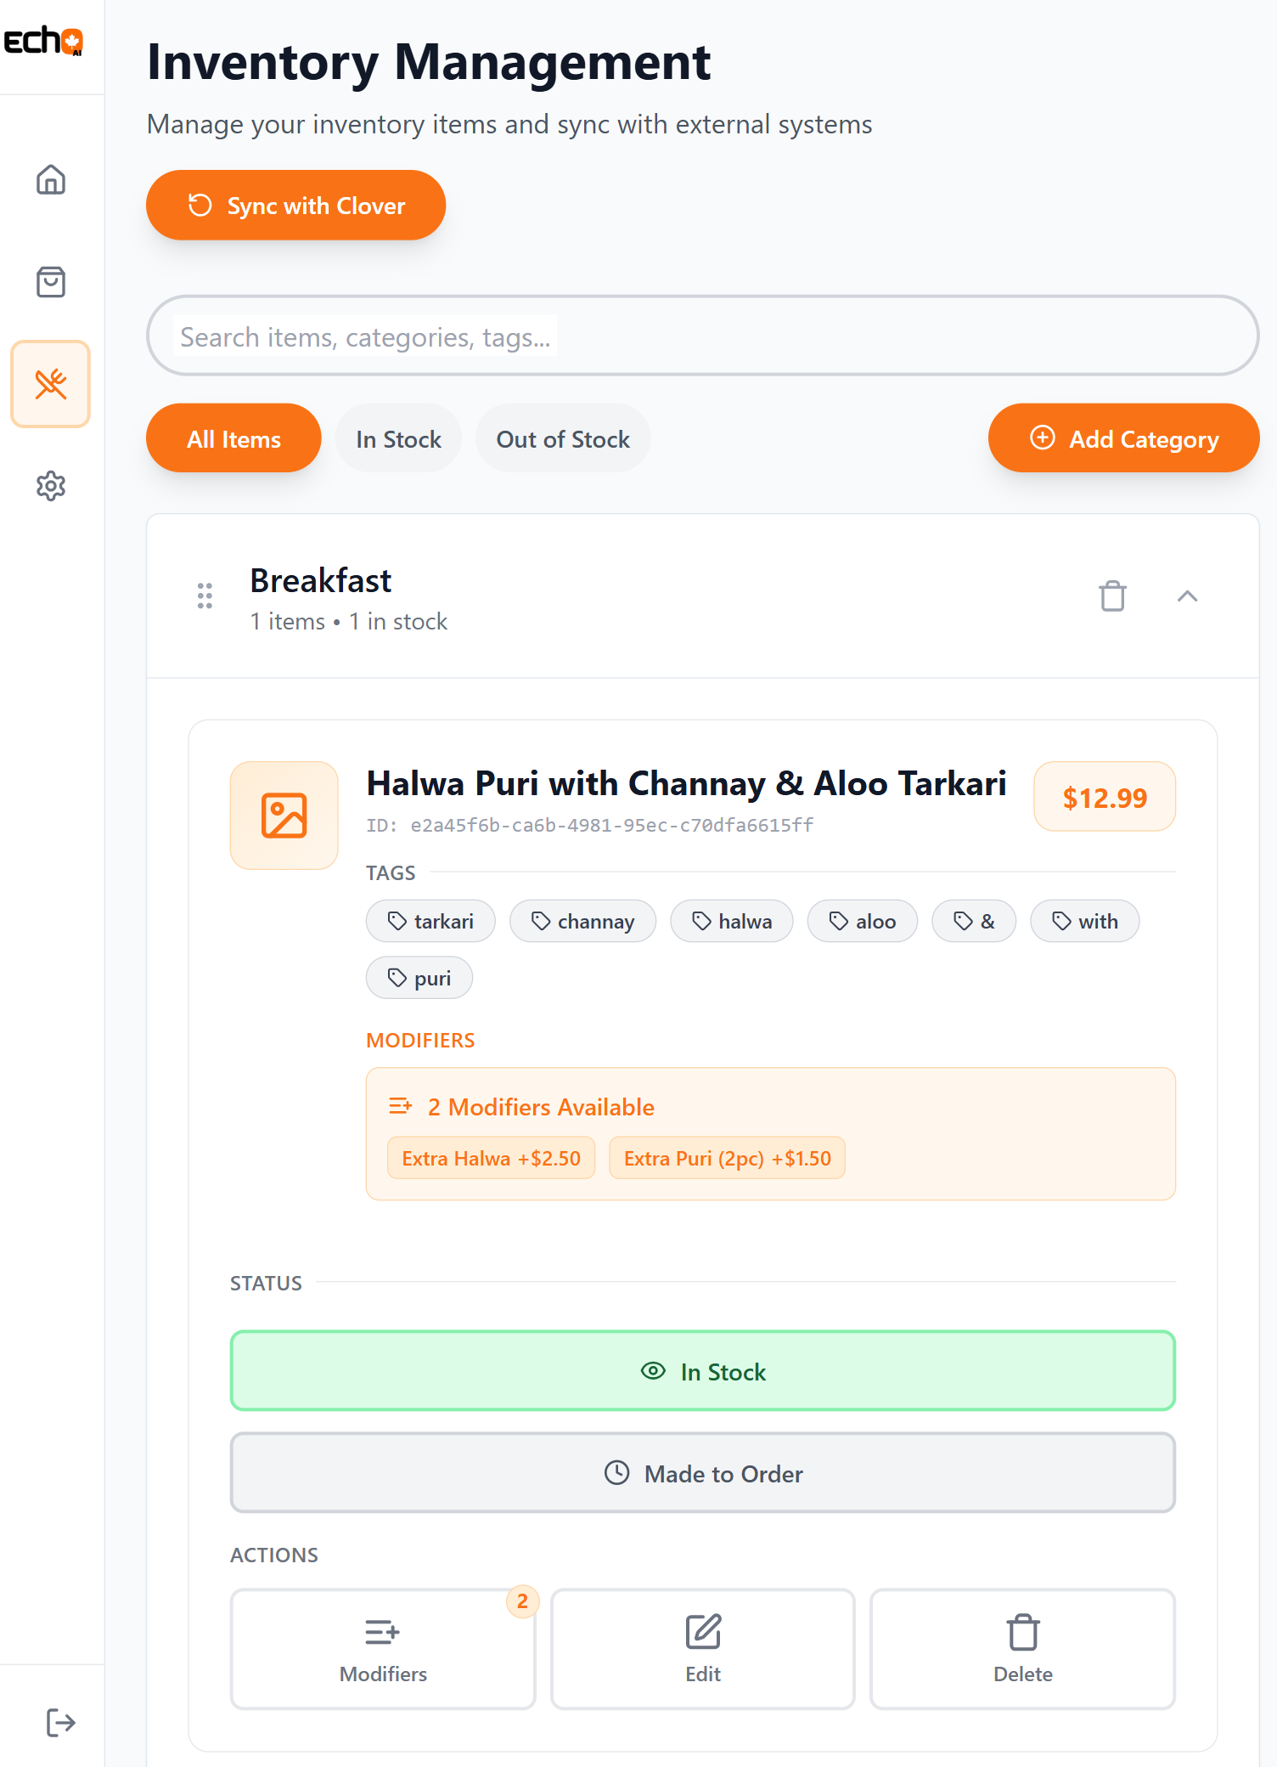
Task: Select the All Items tab
Action: point(233,438)
